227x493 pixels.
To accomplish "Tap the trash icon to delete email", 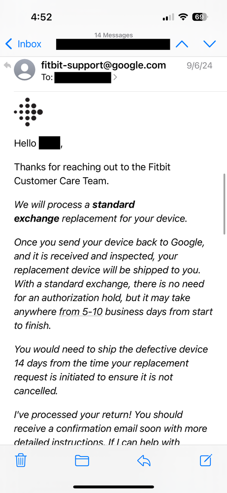I will click(21, 461).
